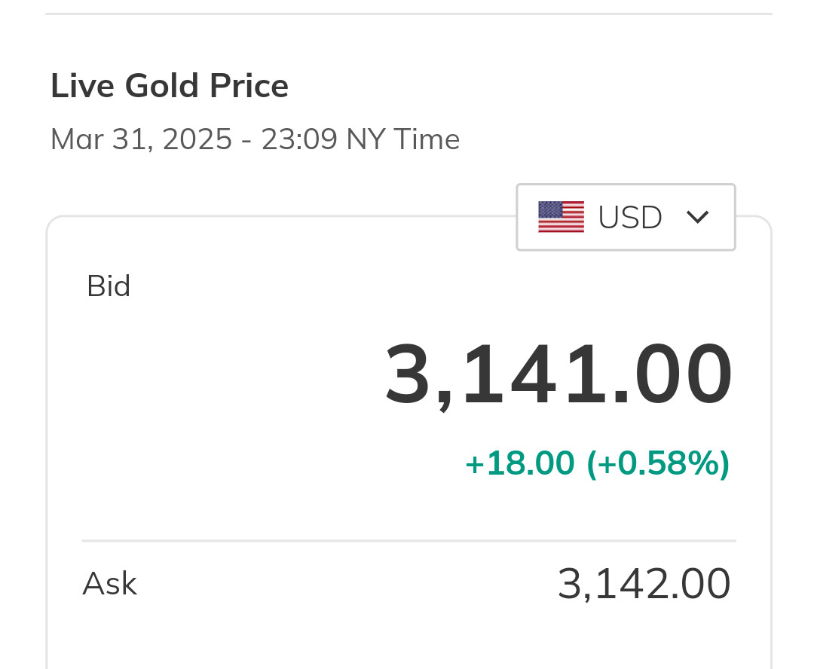Click the +18.00 price change amount

coord(519,463)
